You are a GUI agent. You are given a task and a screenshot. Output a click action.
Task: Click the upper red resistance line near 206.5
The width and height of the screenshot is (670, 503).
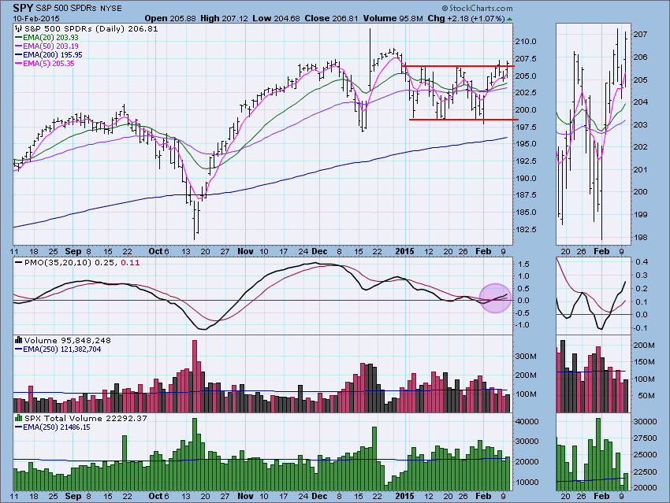click(458, 66)
